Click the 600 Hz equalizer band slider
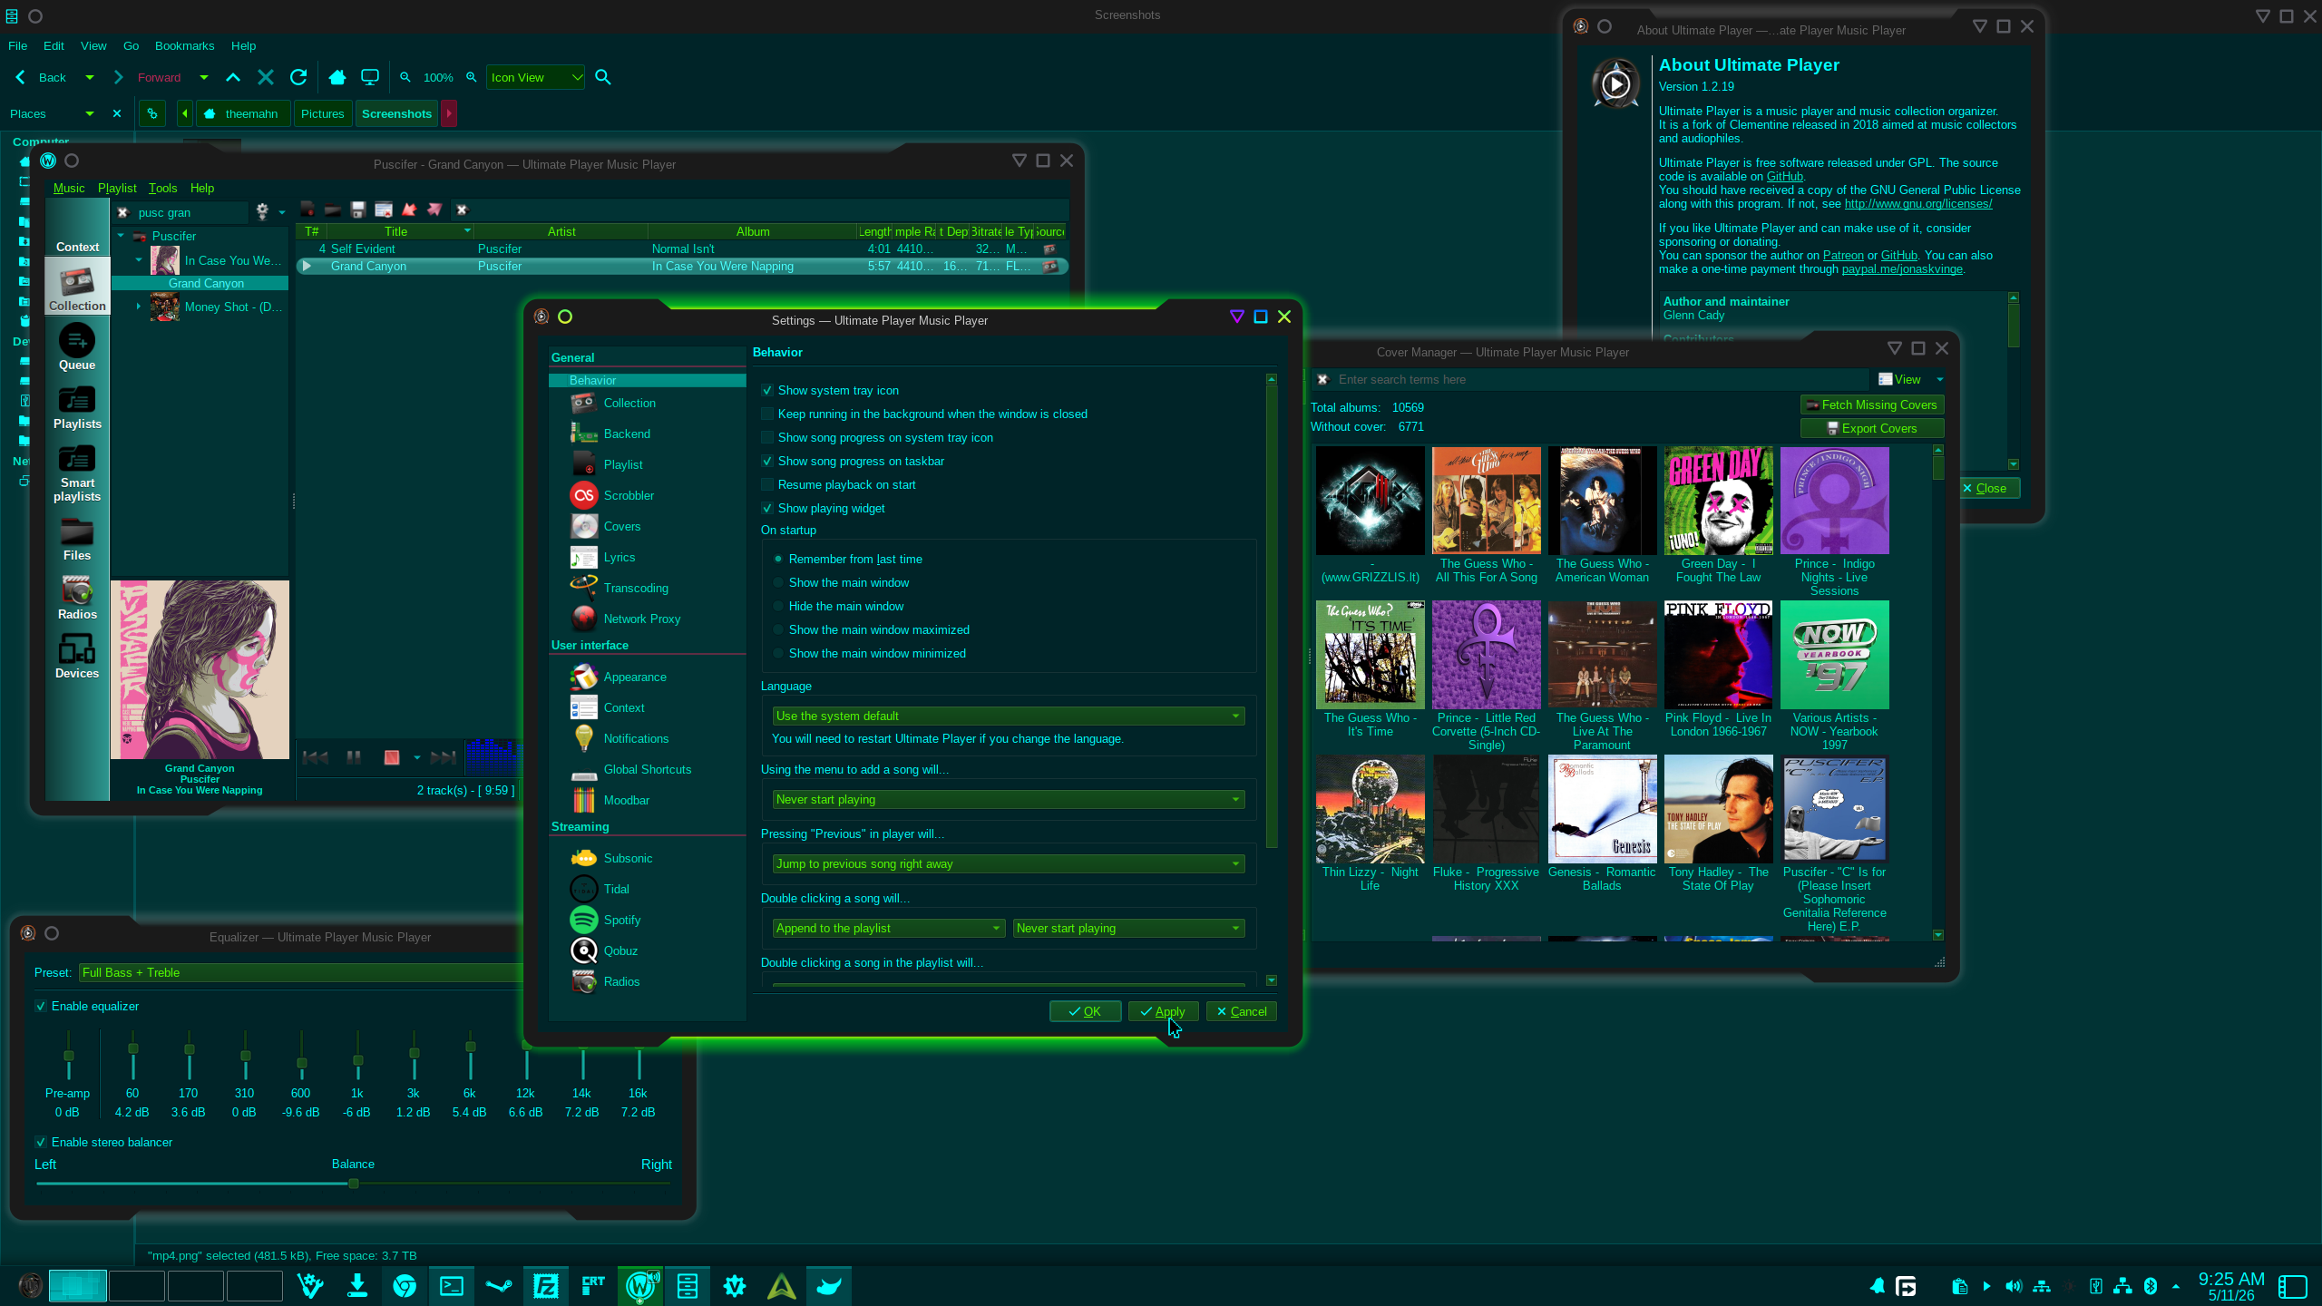The height and width of the screenshot is (1306, 2322). click(301, 1063)
